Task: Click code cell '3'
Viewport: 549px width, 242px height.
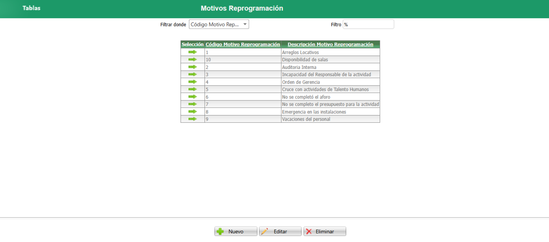Action: point(243,75)
